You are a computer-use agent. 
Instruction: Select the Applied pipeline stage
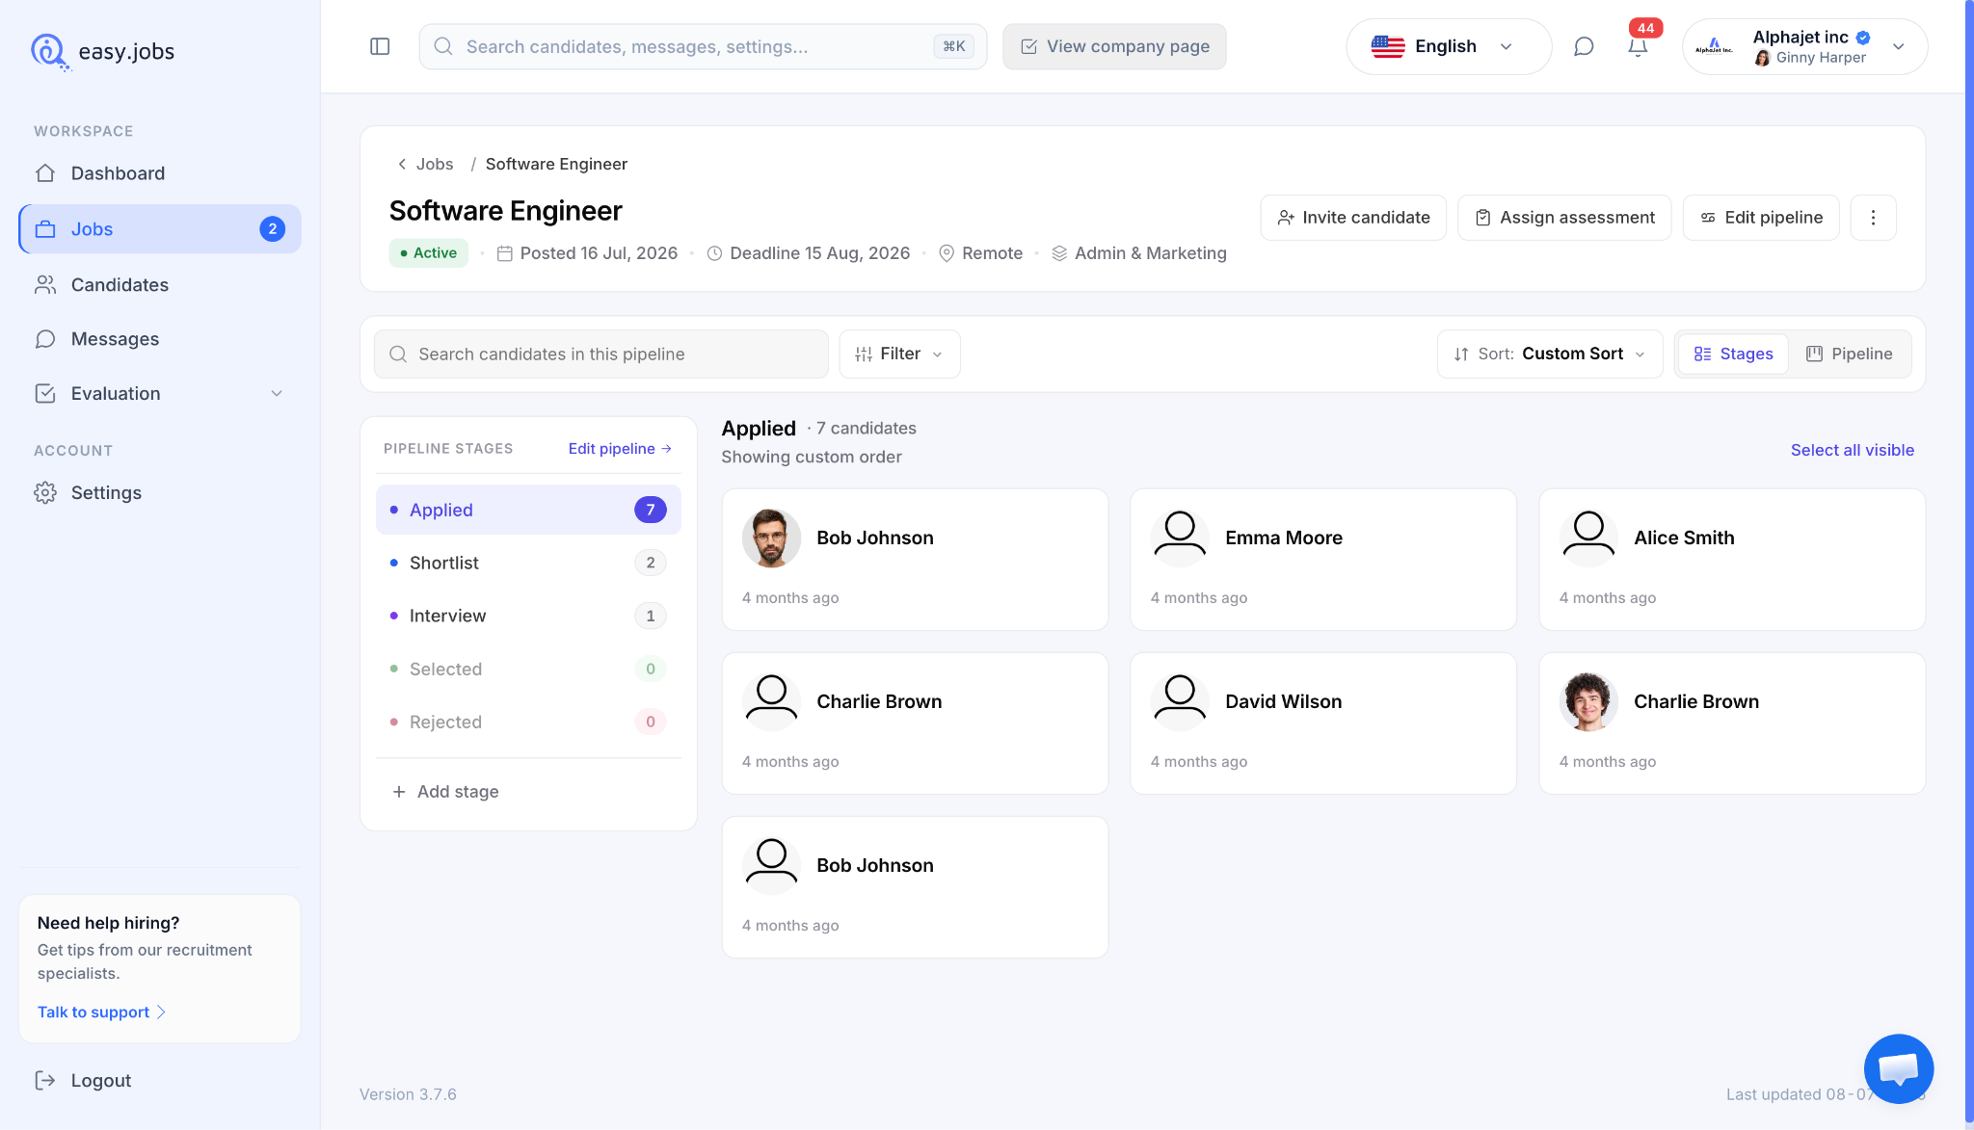[528, 510]
